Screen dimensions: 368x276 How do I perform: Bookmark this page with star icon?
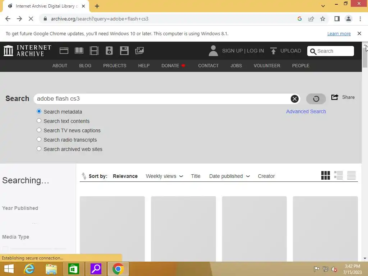pos(323,19)
